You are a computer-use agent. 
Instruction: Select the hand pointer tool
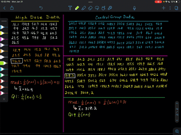pos(103,8)
